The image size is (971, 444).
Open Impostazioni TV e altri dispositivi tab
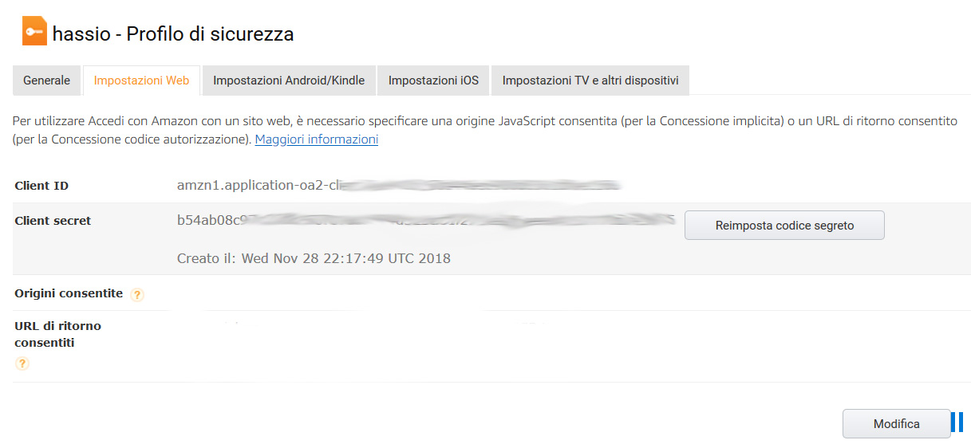[x=590, y=81]
